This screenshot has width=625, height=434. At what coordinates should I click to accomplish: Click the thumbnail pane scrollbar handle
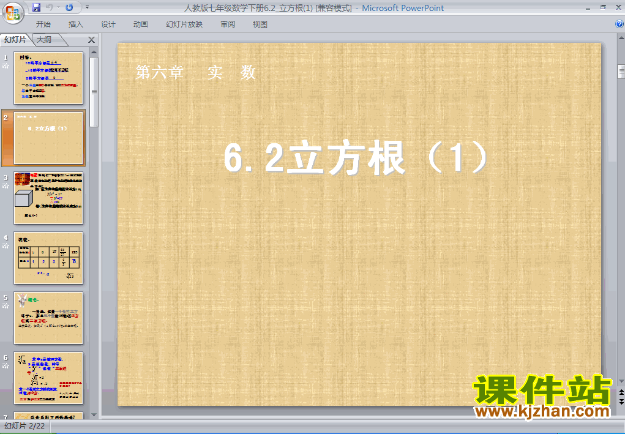[x=94, y=92]
